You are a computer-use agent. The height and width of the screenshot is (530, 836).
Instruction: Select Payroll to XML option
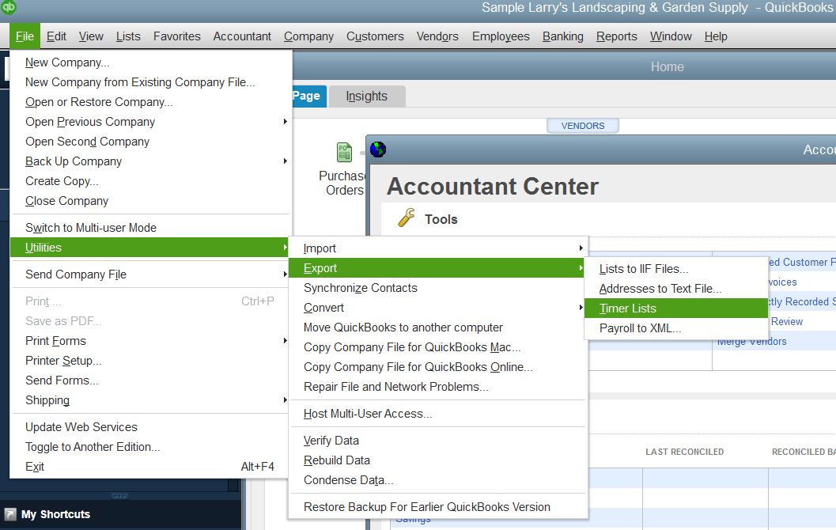(x=640, y=328)
